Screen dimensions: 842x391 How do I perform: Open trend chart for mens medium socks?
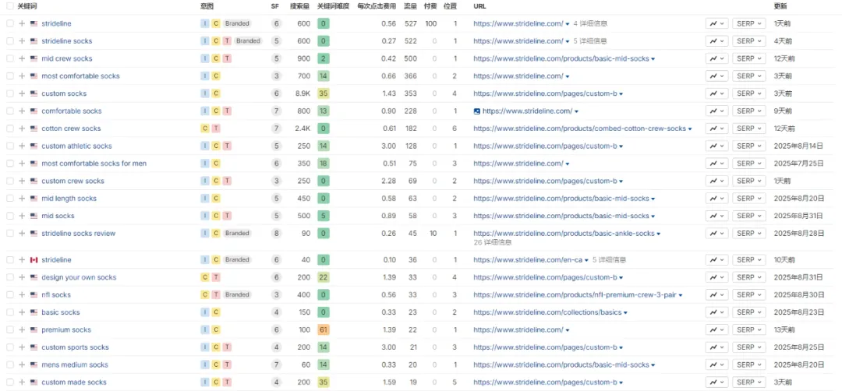click(717, 365)
